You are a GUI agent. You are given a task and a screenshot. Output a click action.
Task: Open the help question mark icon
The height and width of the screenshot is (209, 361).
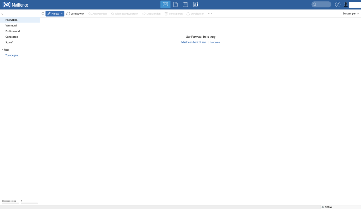point(337,4)
